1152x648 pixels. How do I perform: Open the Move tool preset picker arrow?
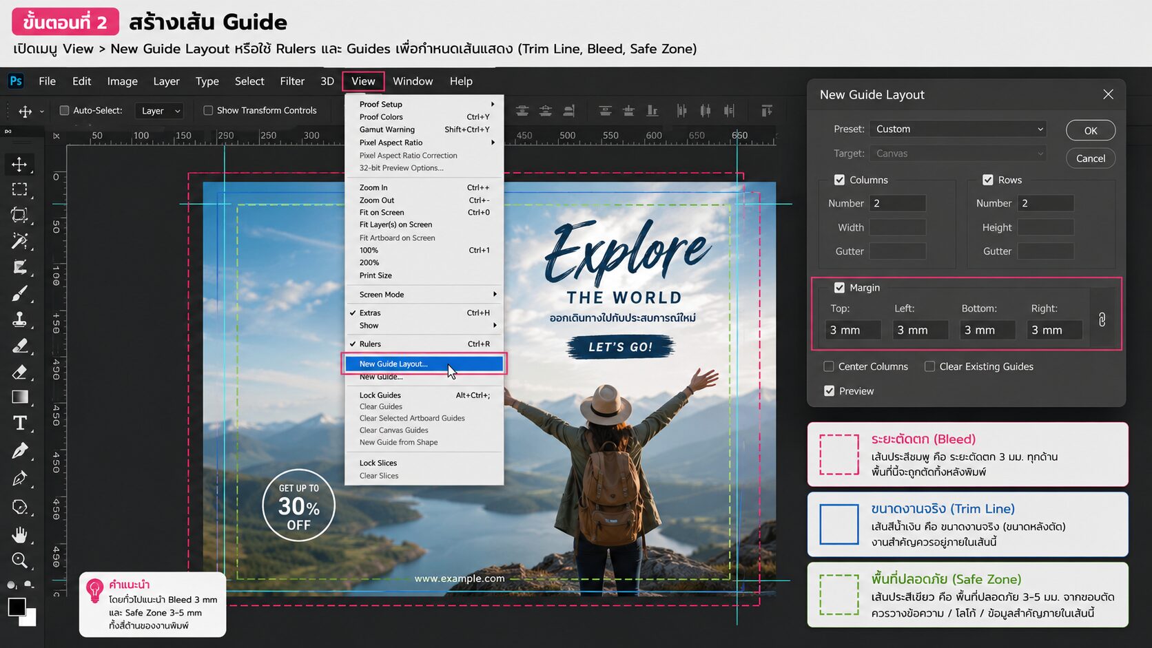tap(41, 112)
